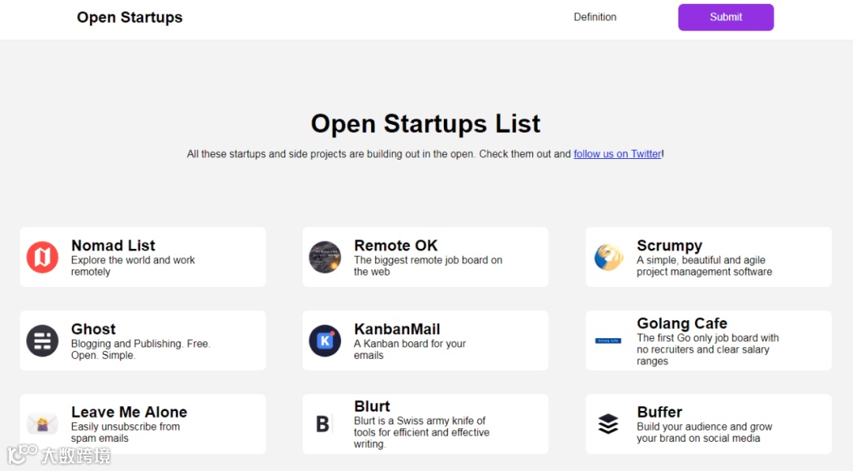This screenshot has width=853, height=471.
Task: Open the Buffer title
Action: point(659,413)
